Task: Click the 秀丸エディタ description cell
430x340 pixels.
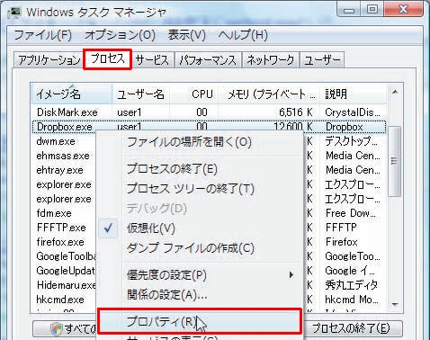Action: pyautogui.click(x=352, y=285)
